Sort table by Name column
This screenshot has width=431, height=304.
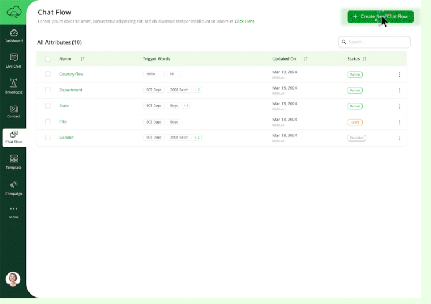[x=82, y=59]
